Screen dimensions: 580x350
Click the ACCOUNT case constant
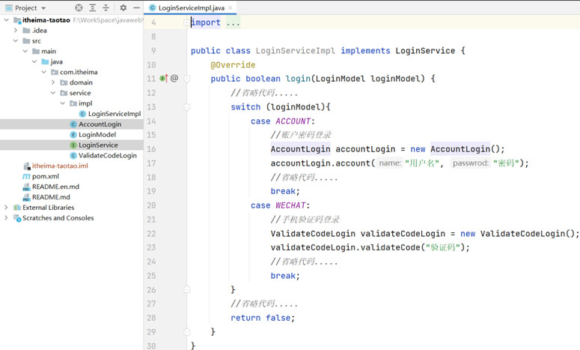click(x=293, y=121)
